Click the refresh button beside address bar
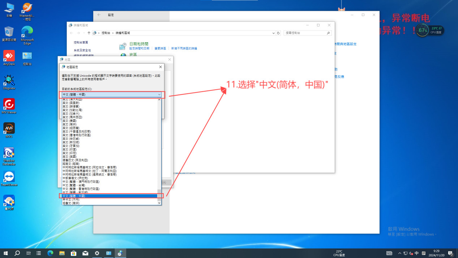458x258 pixels. 278,33
